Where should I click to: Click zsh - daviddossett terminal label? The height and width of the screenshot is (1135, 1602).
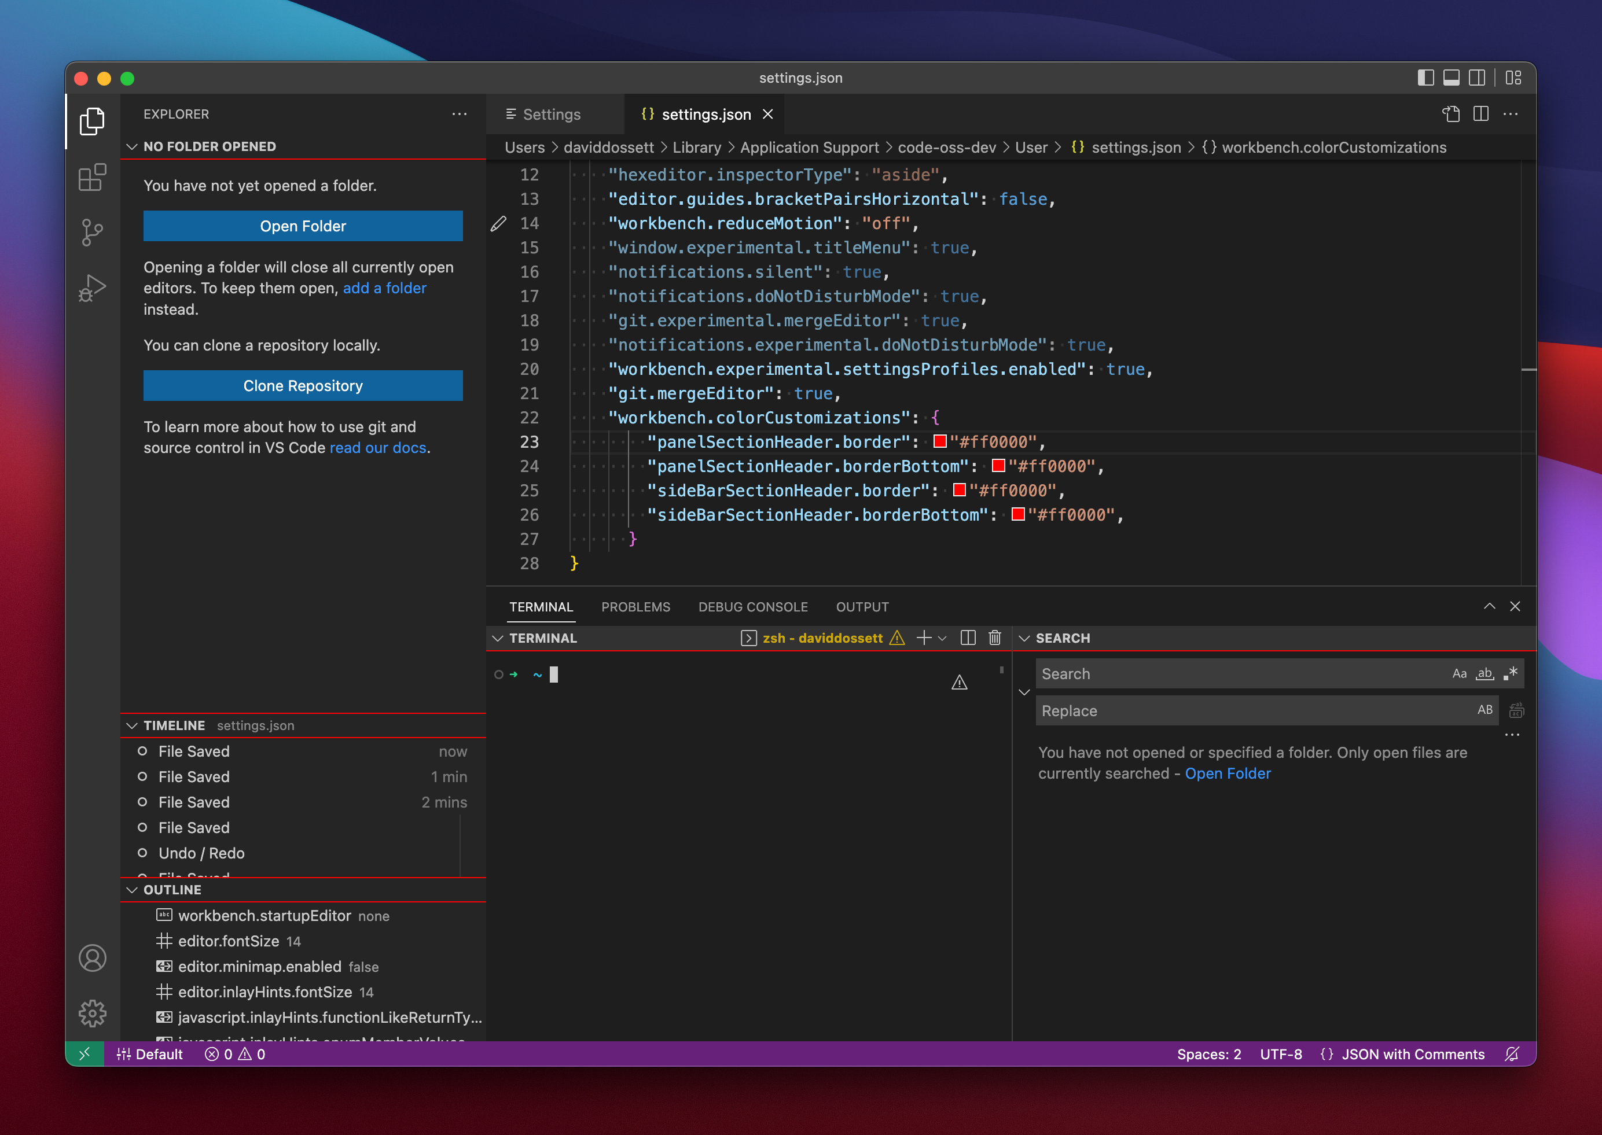pos(822,637)
